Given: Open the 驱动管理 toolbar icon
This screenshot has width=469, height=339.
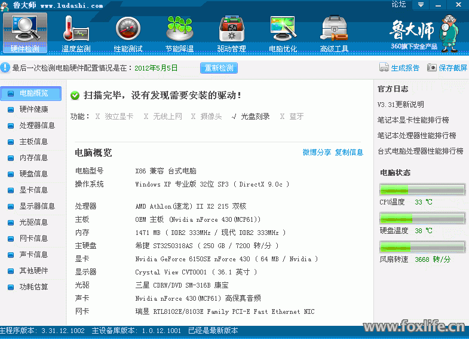Looking at the screenshot, I should pos(231,29).
